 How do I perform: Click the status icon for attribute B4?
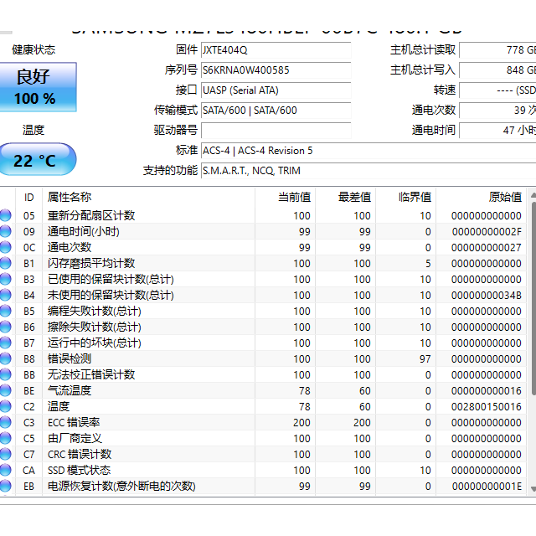coord(6,295)
